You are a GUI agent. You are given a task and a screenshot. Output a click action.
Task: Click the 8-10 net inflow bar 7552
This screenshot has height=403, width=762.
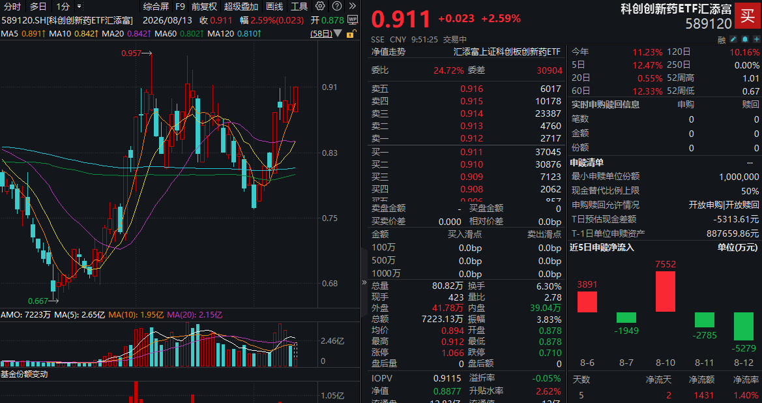[666, 291]
